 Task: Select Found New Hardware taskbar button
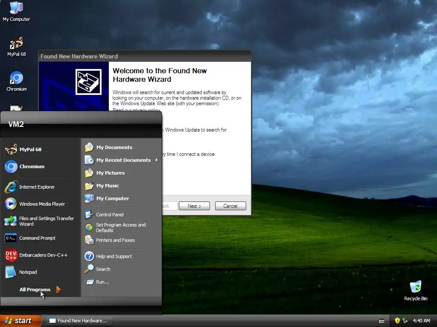(79, 321)
